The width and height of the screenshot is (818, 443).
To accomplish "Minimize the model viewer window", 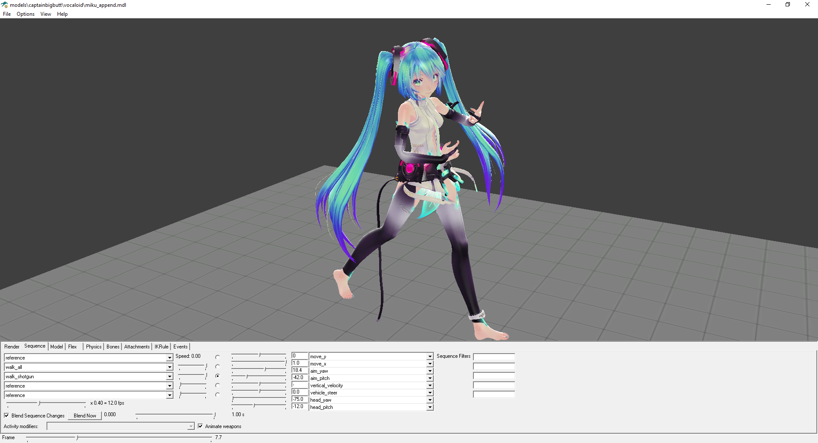I will [x=769, y=5].
